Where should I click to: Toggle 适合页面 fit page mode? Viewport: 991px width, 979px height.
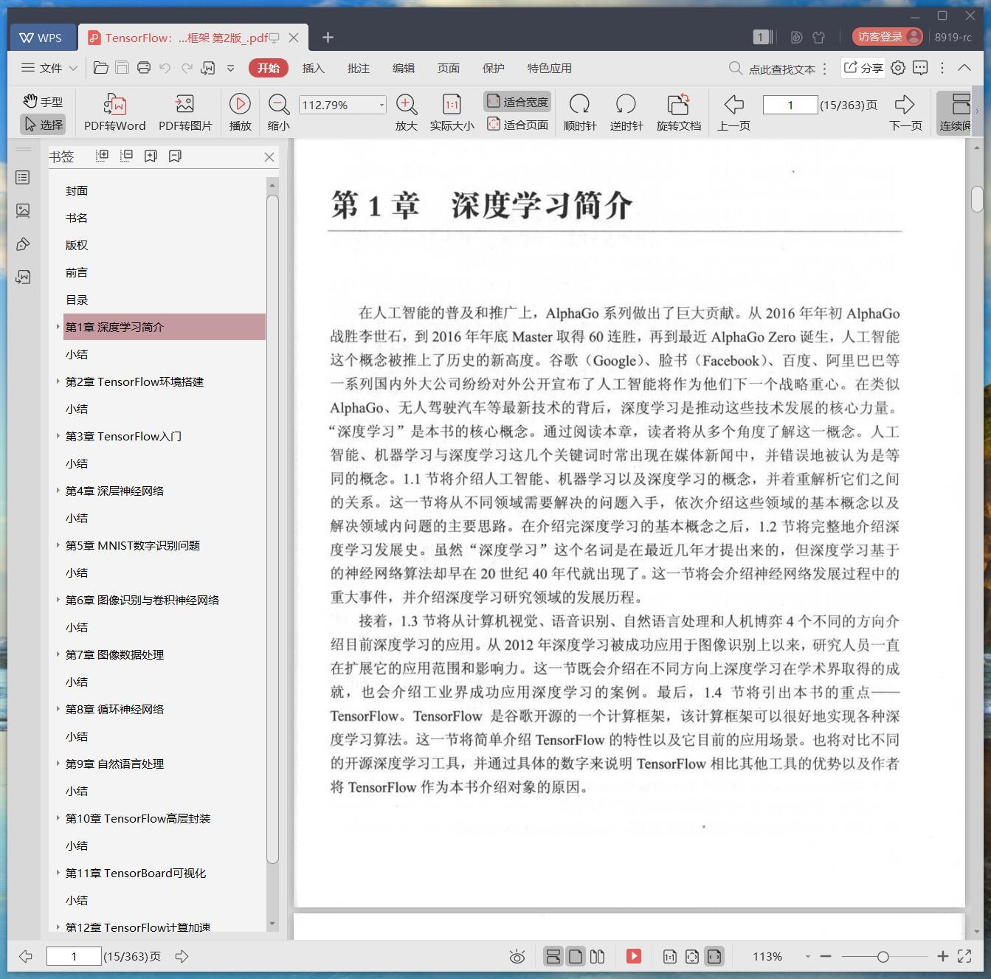click(x=517, y=125)
